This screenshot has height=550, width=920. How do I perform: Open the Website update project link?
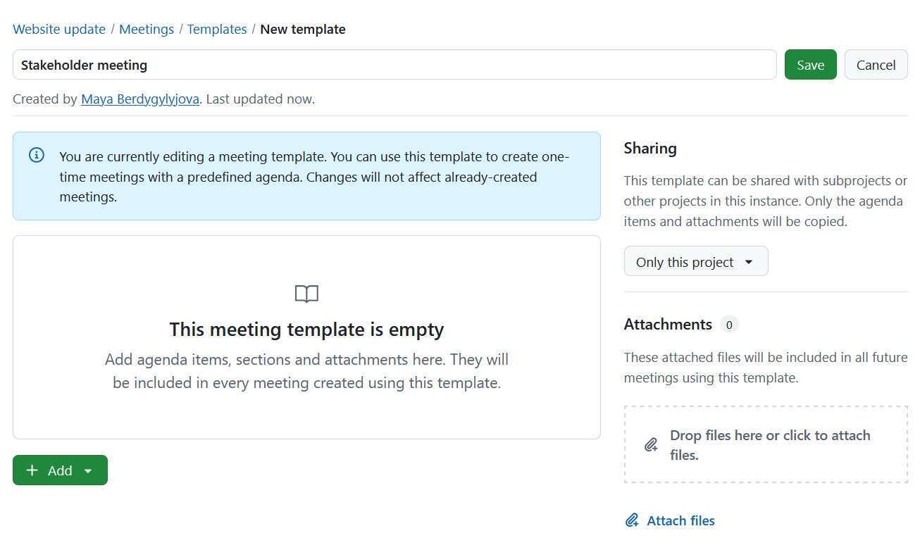(59, 29)
